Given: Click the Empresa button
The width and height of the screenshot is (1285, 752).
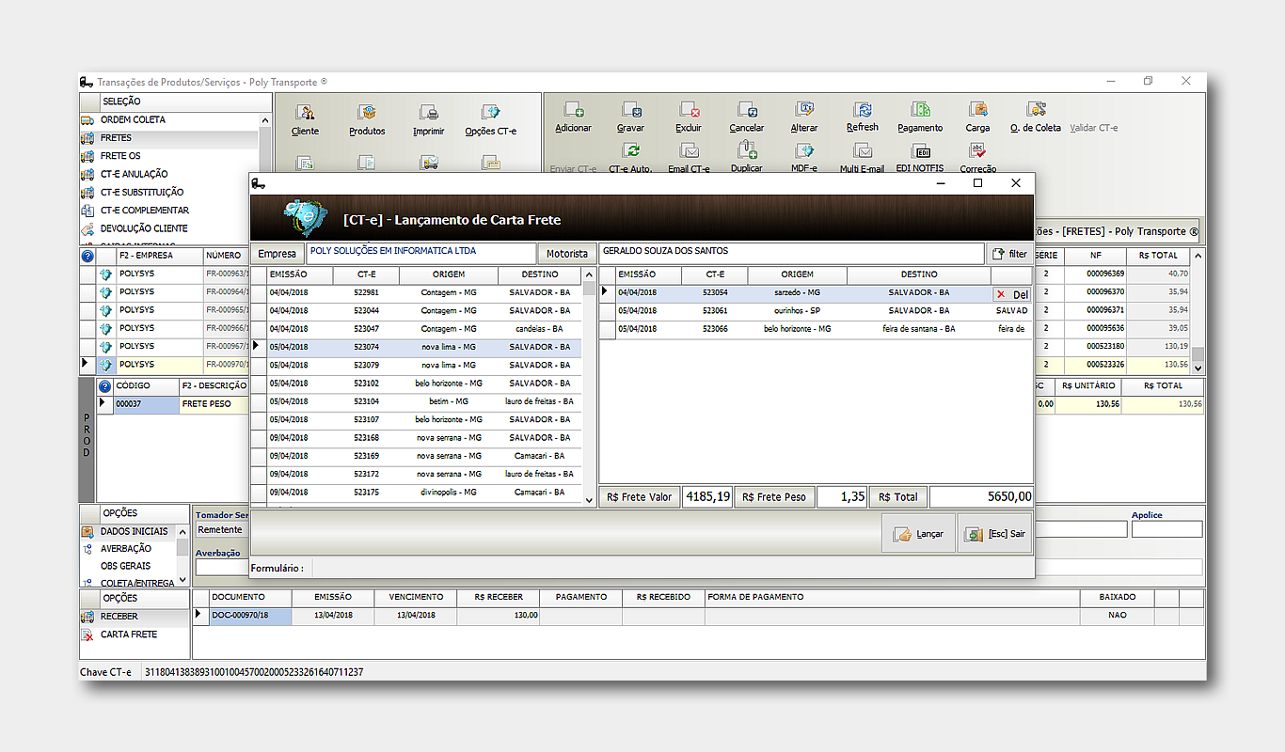Looking at the screenshot, I should click(278, 254).
